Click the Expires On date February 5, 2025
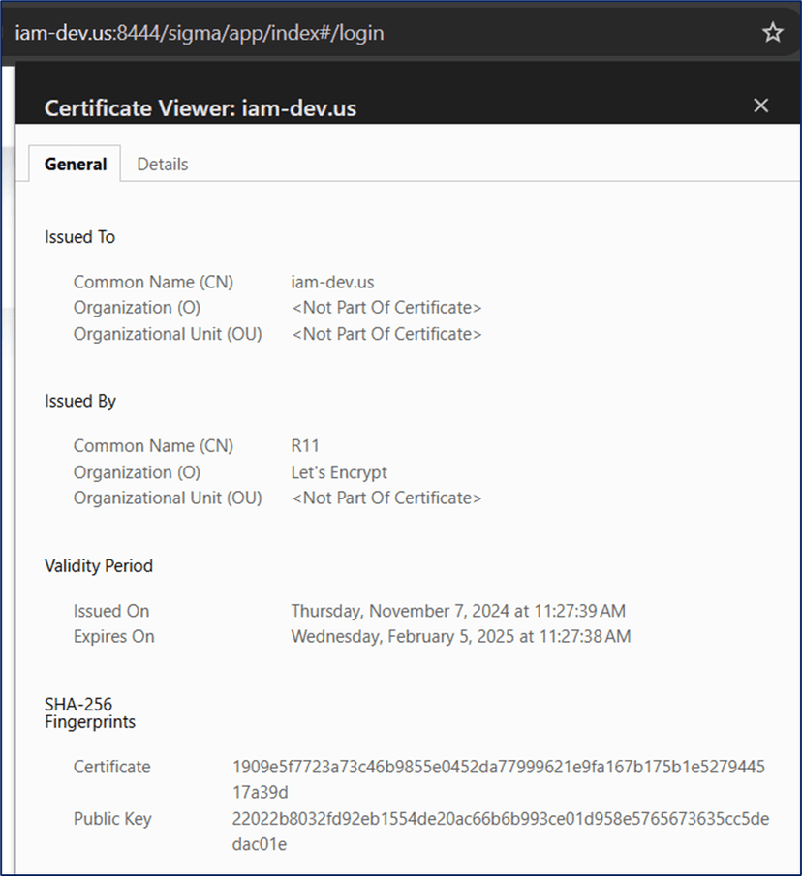 [x=461, y=637]
